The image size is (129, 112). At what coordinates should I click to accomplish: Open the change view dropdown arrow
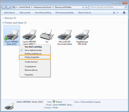point(118,13)
